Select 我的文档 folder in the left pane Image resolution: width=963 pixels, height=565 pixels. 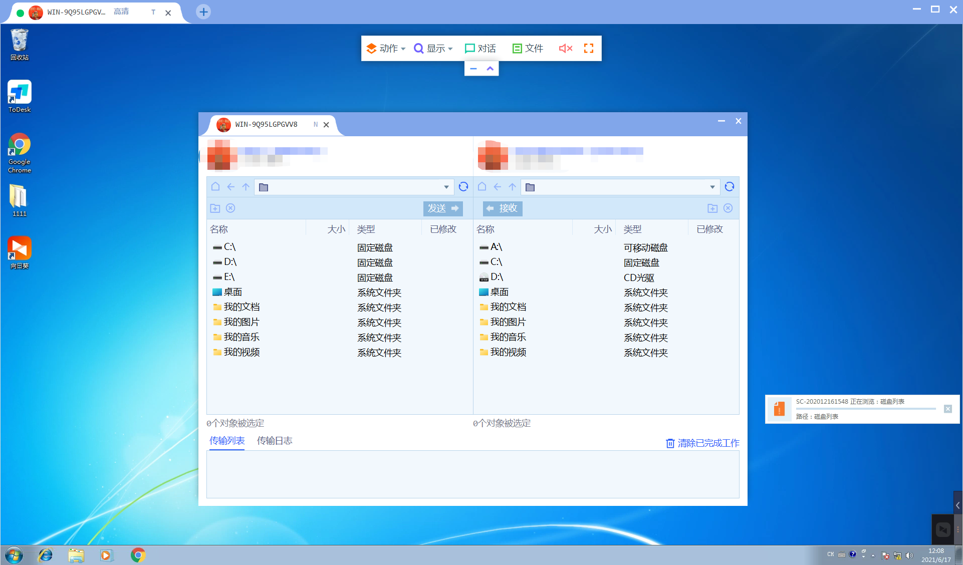(242, 307)
